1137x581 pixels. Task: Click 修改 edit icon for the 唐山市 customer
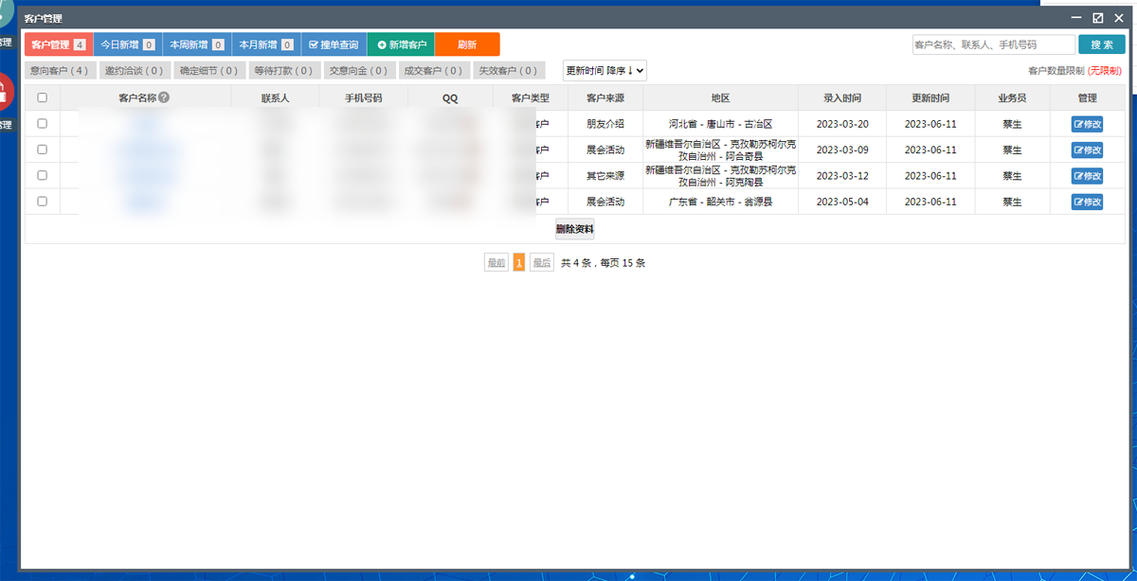tap(1087, 124)
